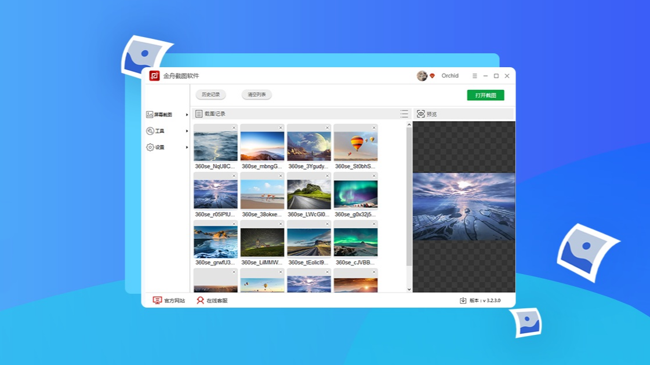Click the scrollbar down arrow in 截图记录

point(409,289)
